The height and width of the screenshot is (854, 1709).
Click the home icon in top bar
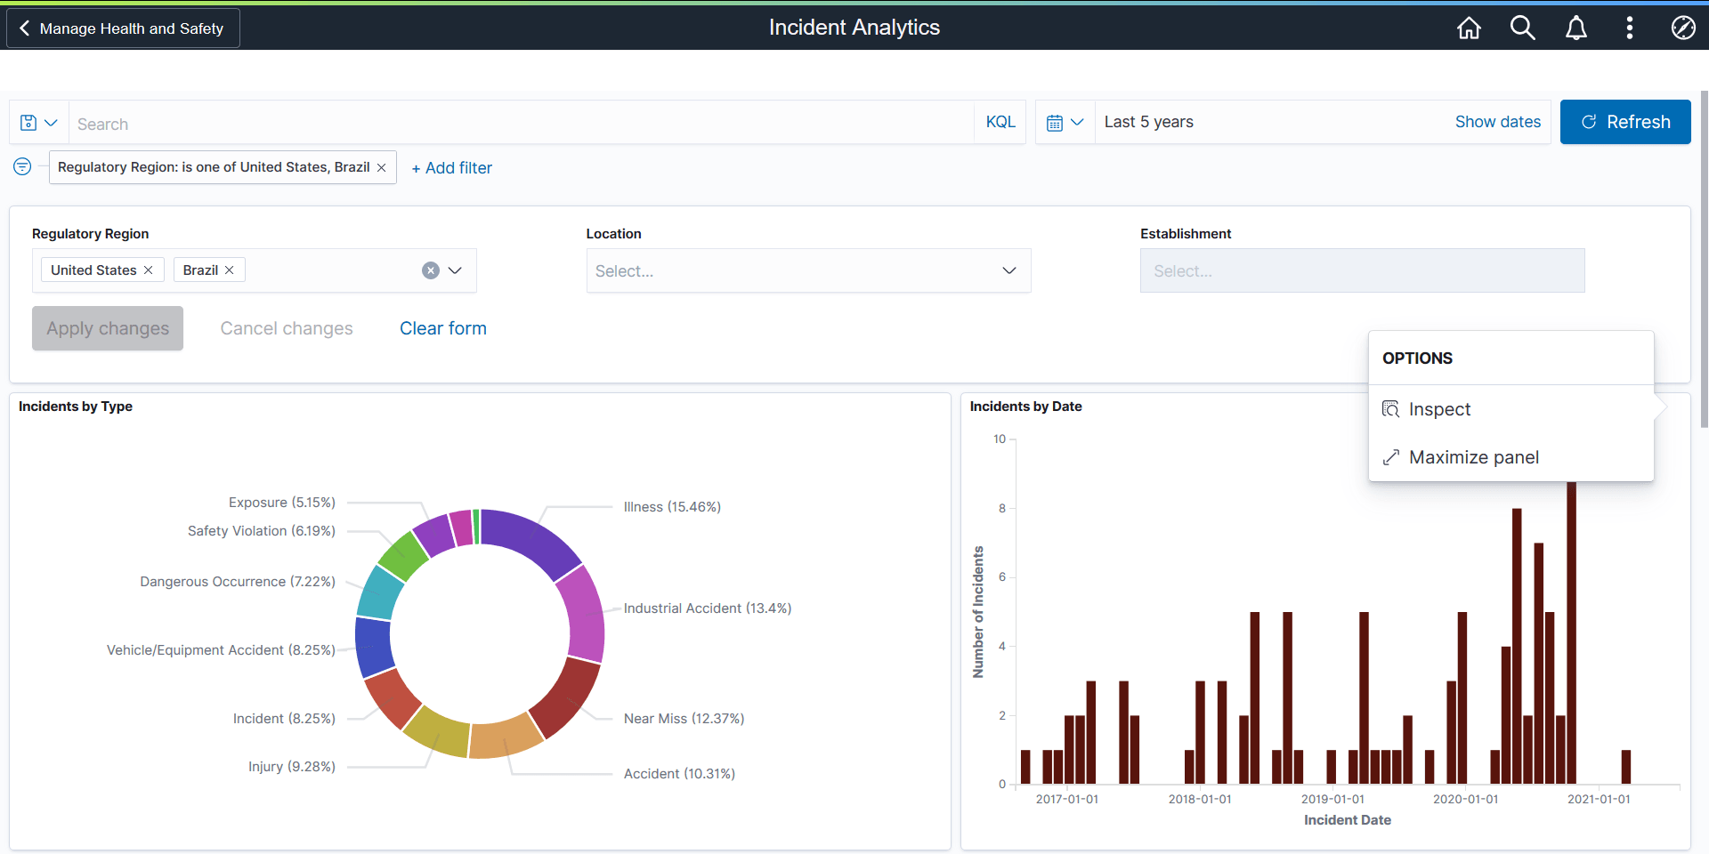click(1469, 28)
